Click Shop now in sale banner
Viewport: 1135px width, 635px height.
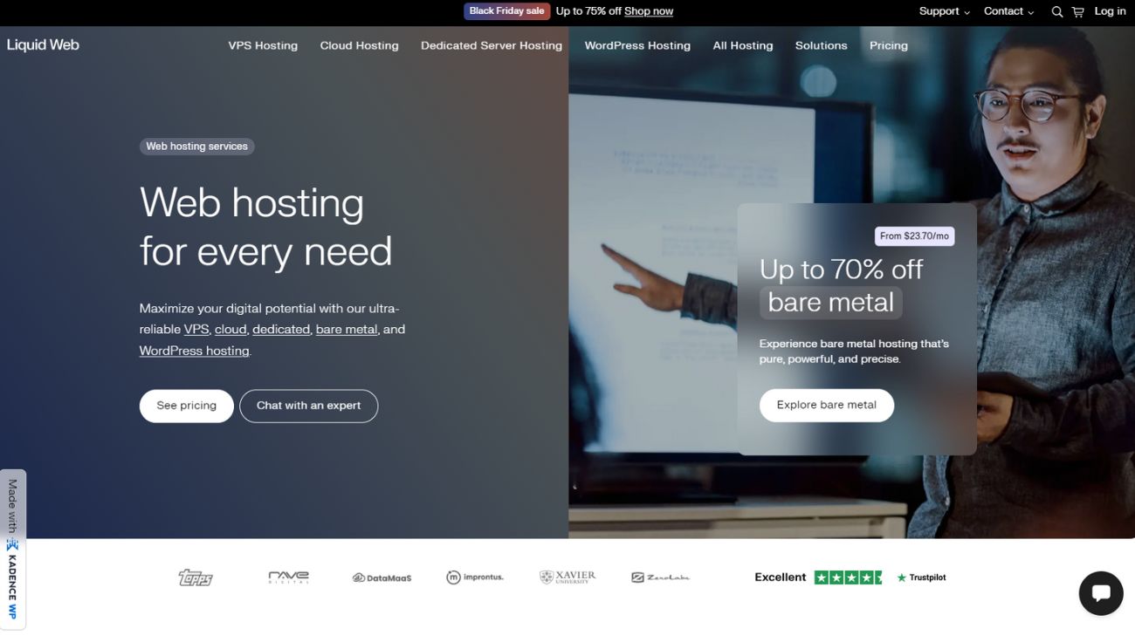649,11
